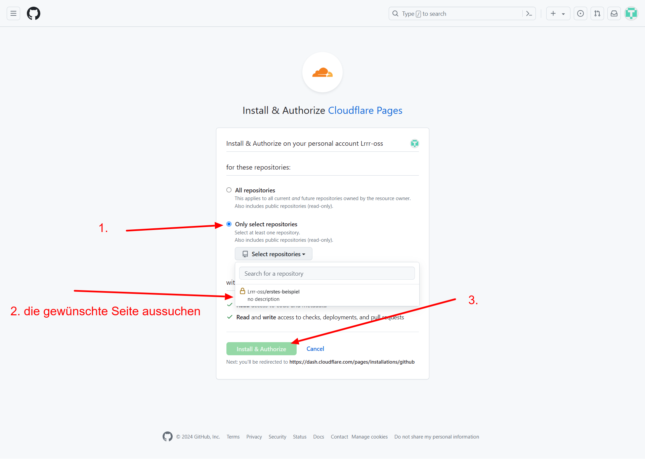Open the command palette icon
Screen dimensions: 645x459
click(x=529, y=13)
